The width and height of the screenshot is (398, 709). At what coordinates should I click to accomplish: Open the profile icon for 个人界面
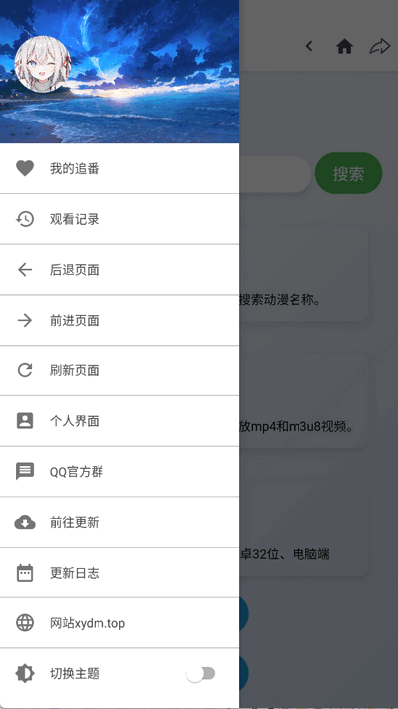coord(25,421)
